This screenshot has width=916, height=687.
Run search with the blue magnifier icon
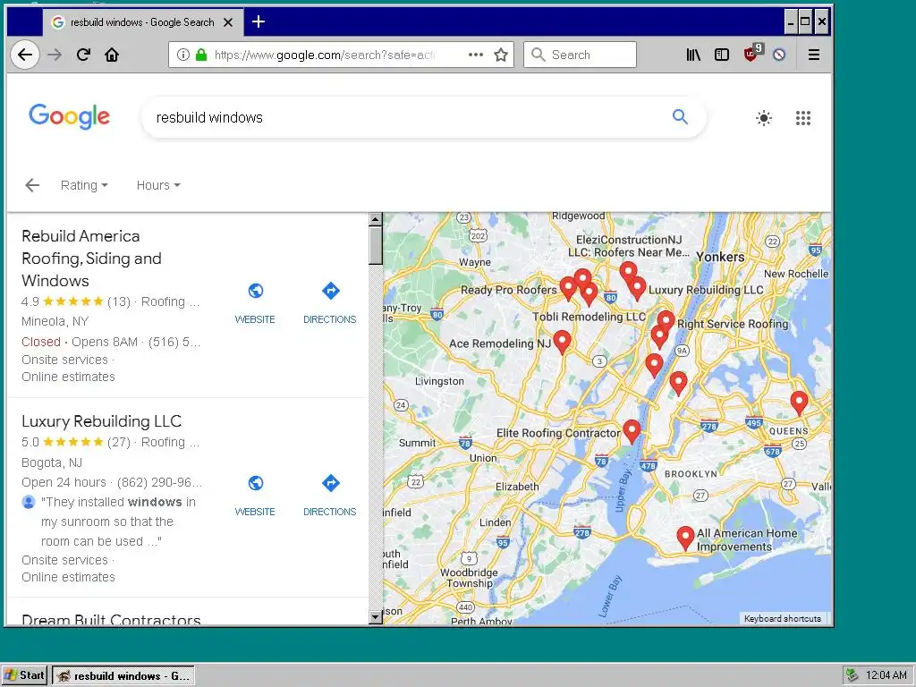pyautogui.click(x=680, y=116)
